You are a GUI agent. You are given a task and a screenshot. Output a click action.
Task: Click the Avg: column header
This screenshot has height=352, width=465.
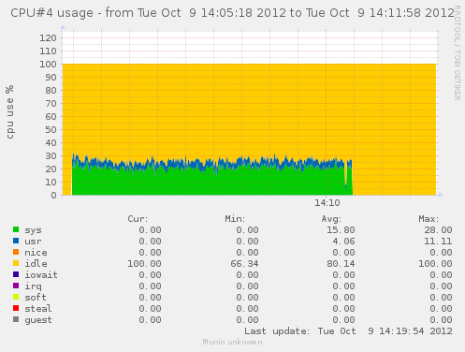click(x=331, y=219)
